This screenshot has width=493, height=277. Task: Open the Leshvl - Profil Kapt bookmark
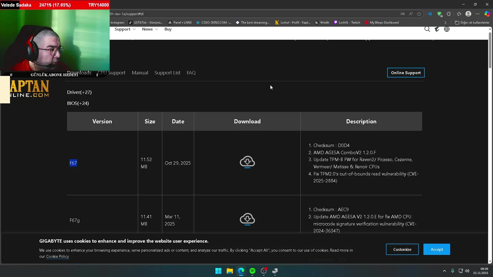[x=293, y=23]
